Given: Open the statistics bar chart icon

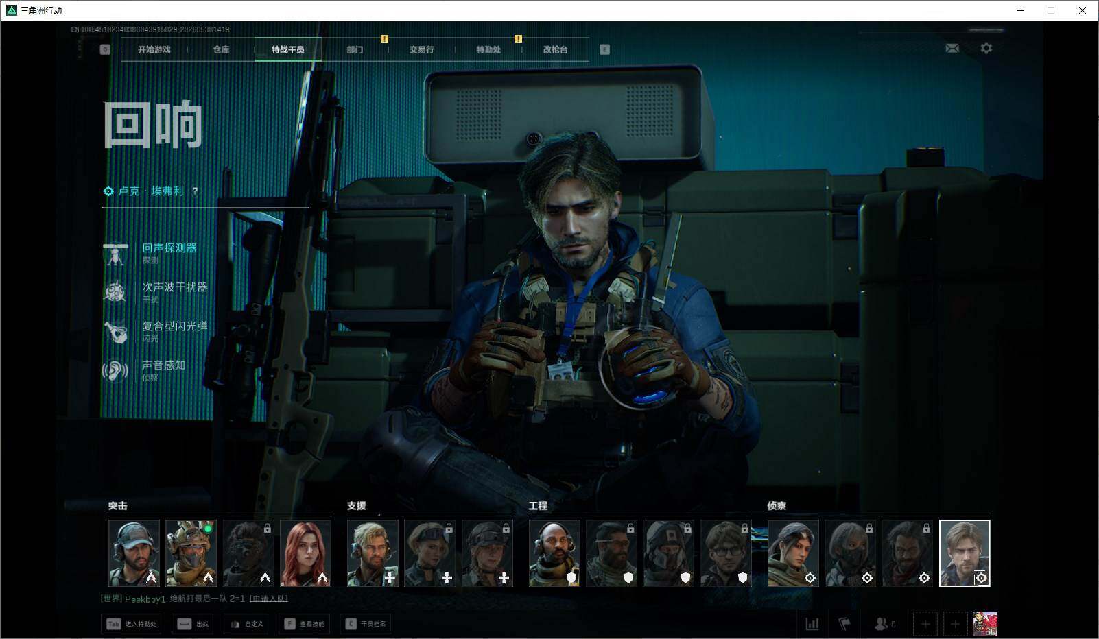Looking at the screenshot, I should click(812, 624).
